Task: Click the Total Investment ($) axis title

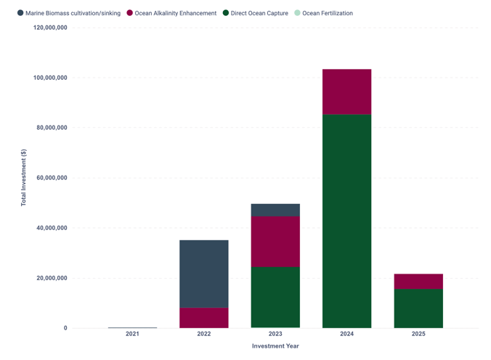Action: (24, 178)
